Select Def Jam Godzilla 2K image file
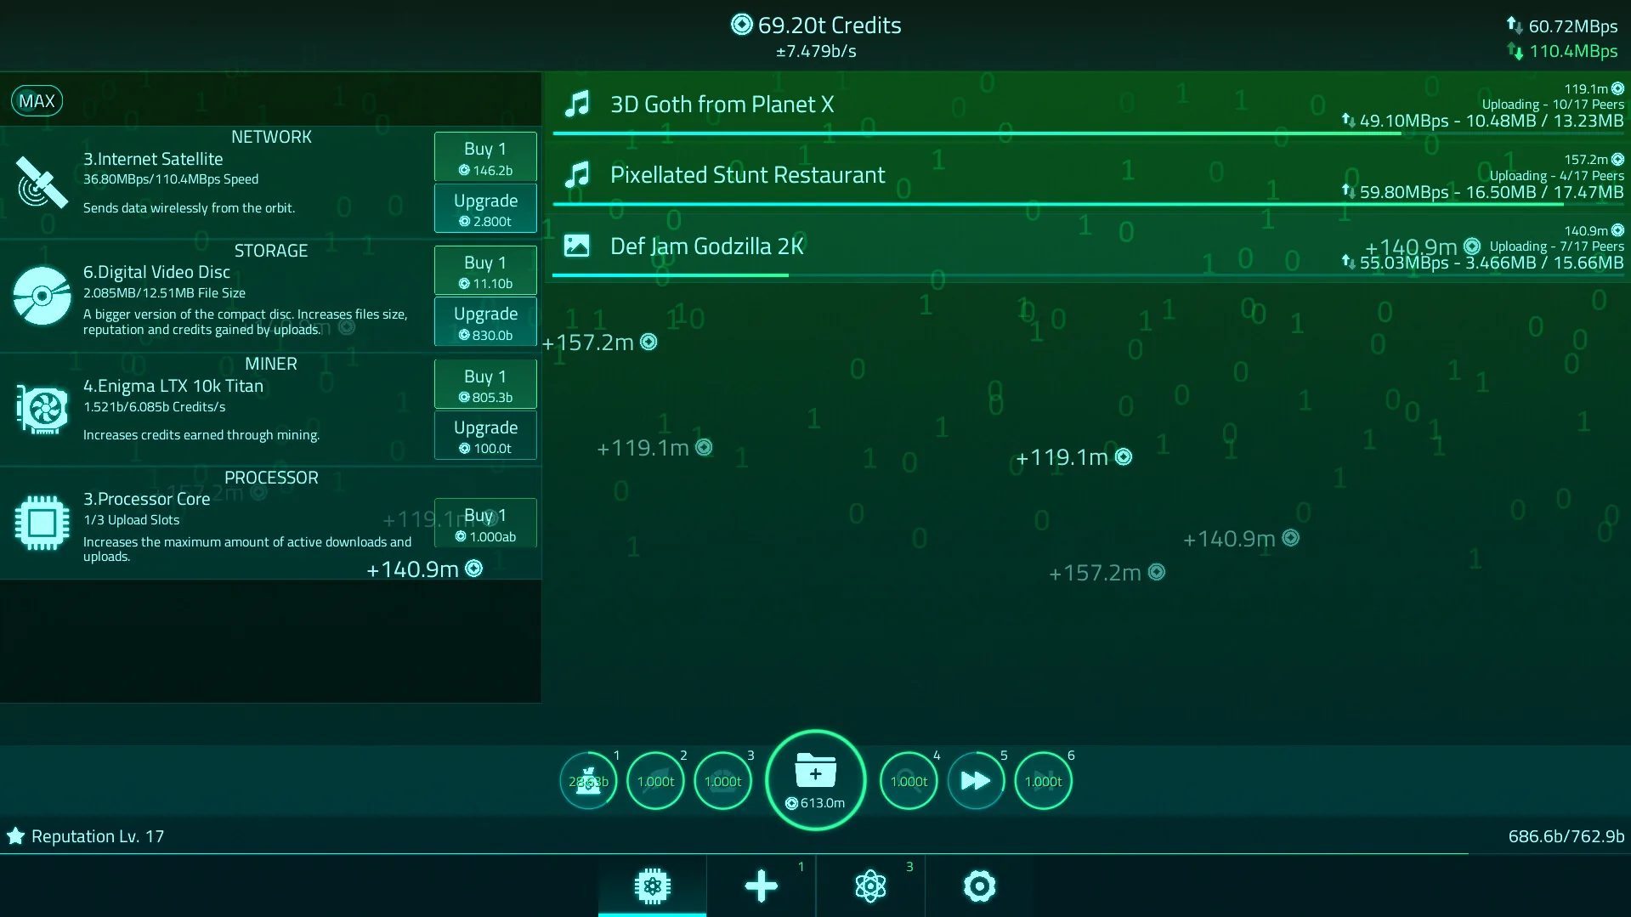 coord(1087,247)
